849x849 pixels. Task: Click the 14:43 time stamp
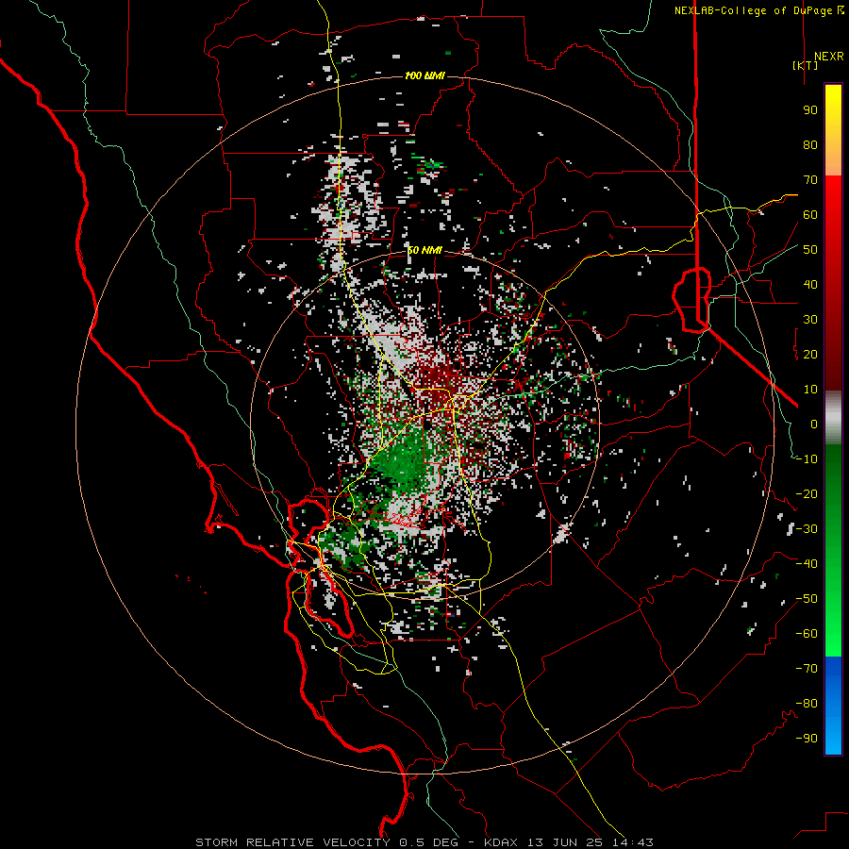tap(632, 842)
